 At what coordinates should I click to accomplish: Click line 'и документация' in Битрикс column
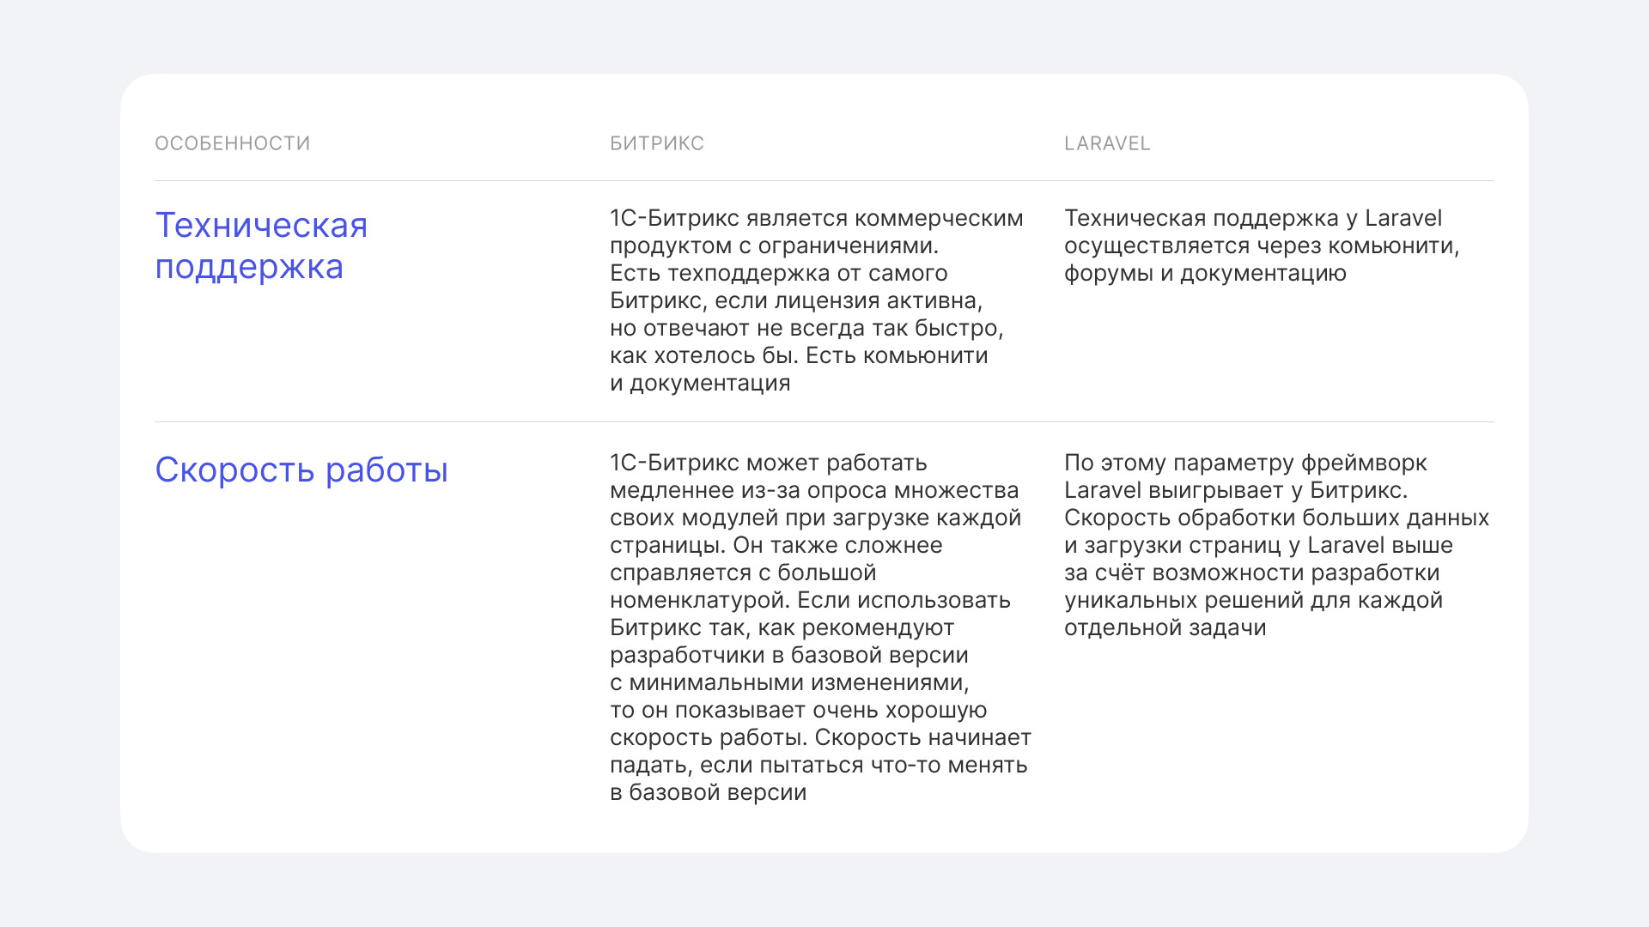pyautogui.click(x=699, y=383)
